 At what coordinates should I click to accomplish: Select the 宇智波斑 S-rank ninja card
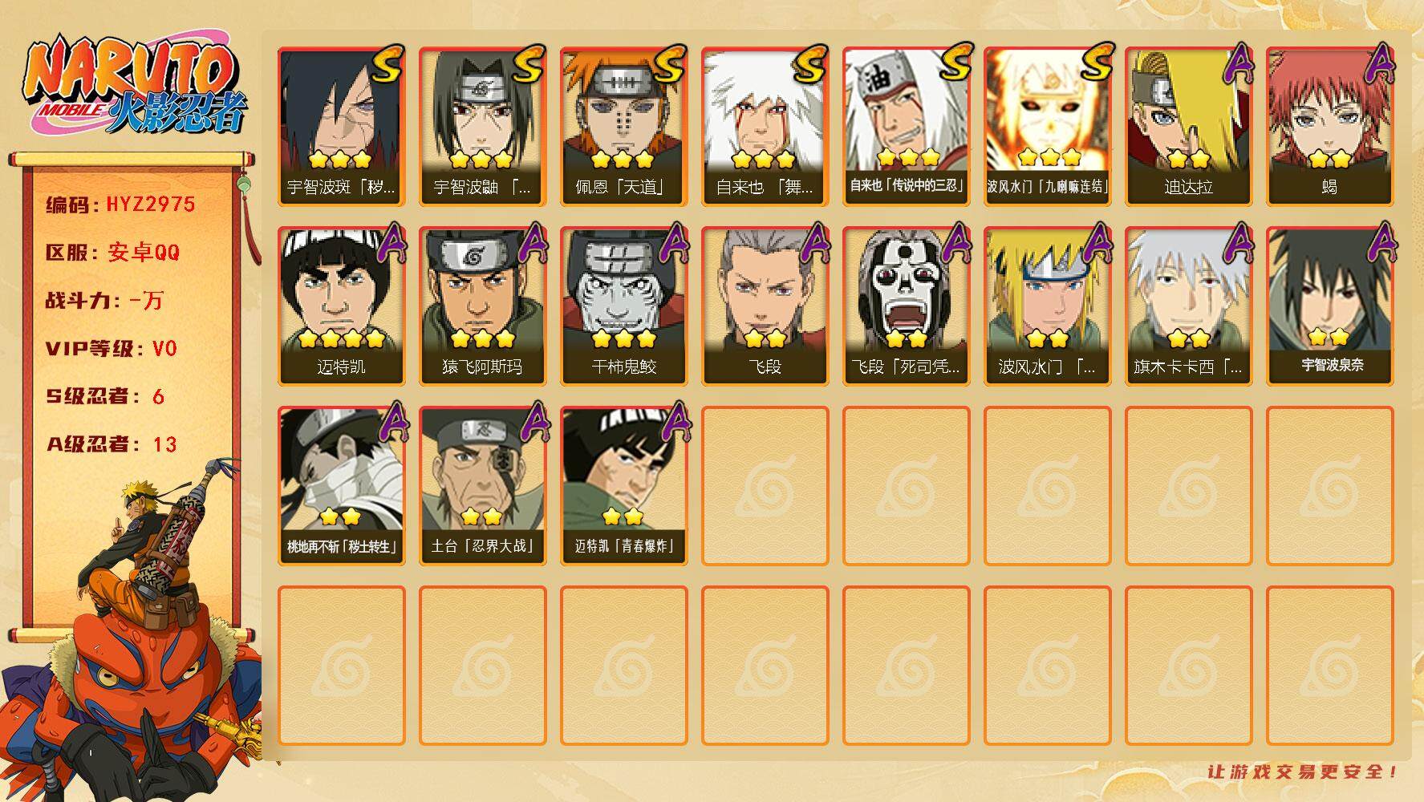(341, 127)
